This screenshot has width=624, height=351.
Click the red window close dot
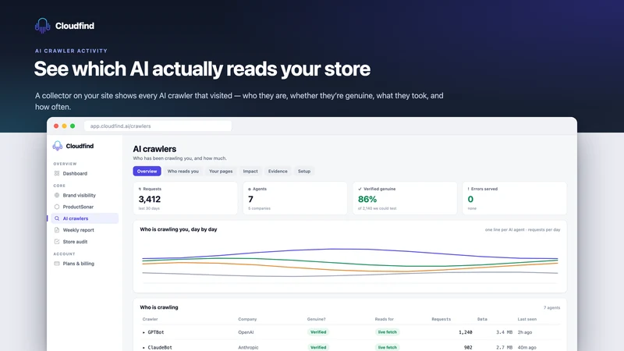(x=56, y=126)
